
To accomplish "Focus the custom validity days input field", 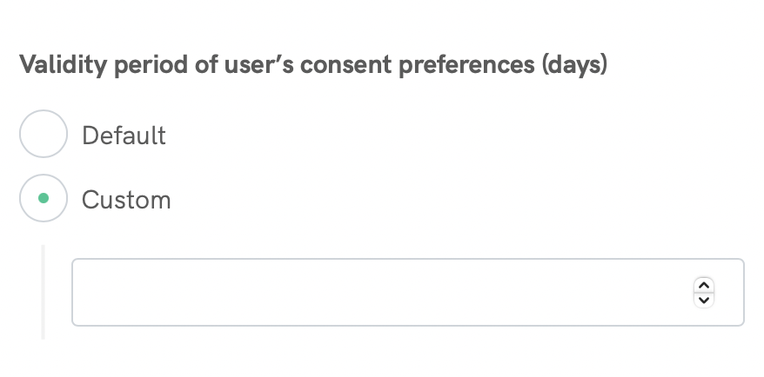I will tap(383, 292).
